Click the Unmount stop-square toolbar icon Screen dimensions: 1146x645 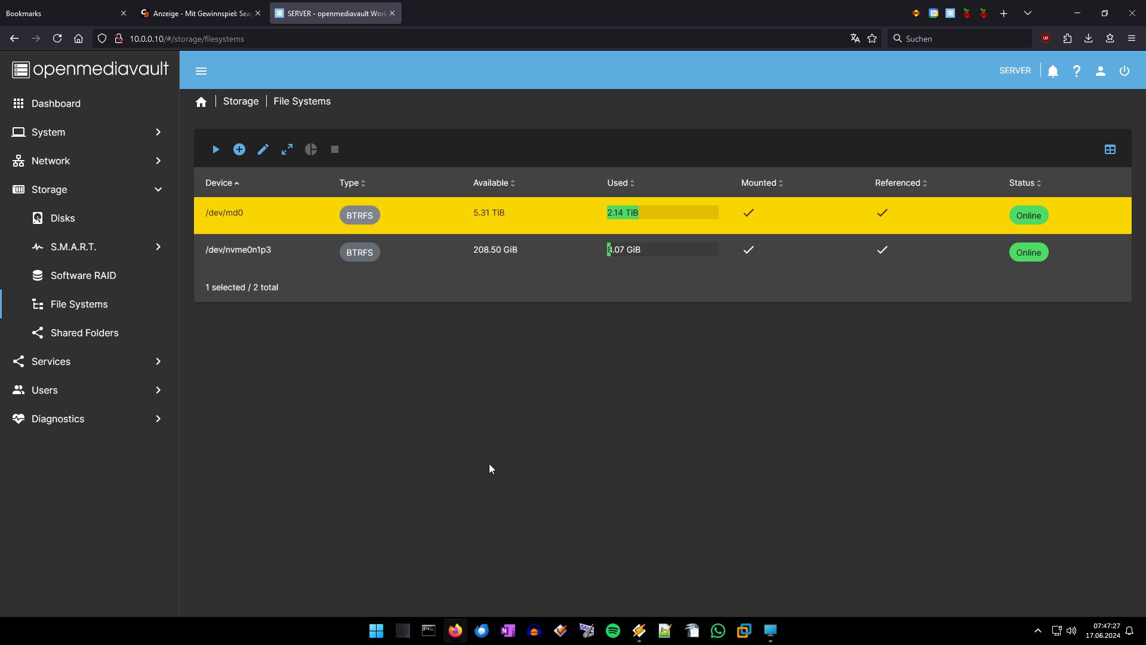click(x=335, y=150)
